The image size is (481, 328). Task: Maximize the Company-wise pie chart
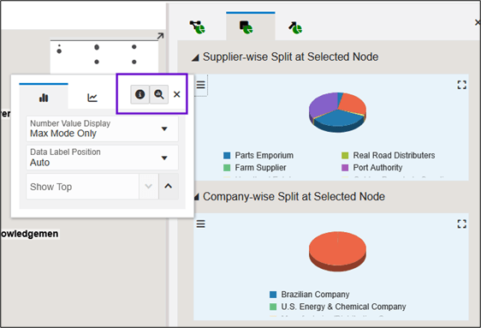[461, 224]
